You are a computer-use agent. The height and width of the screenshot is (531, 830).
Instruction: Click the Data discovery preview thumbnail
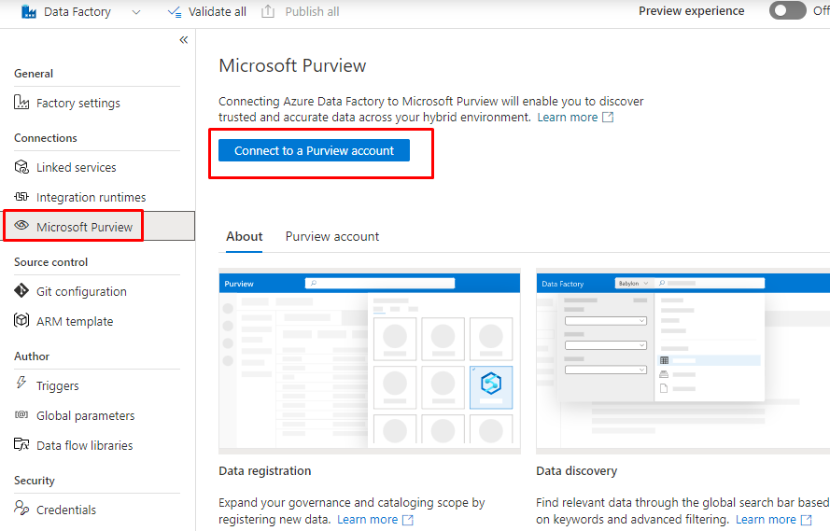(x=682, y=362)
